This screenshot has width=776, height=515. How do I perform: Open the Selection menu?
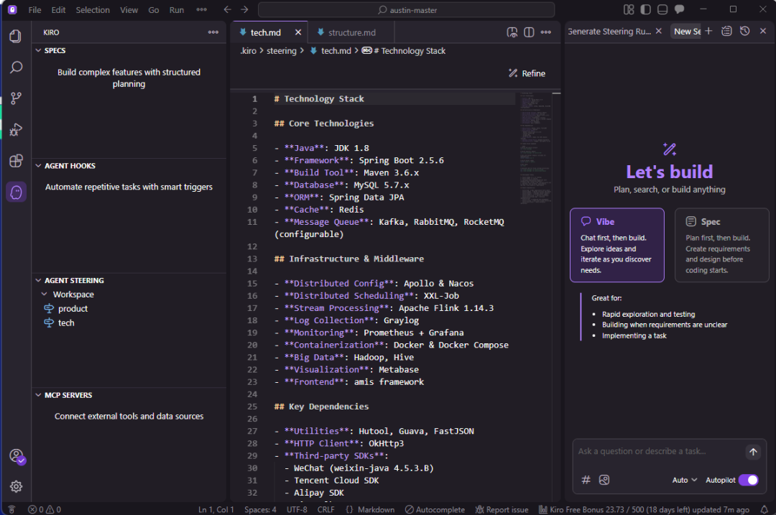[93, 10]
